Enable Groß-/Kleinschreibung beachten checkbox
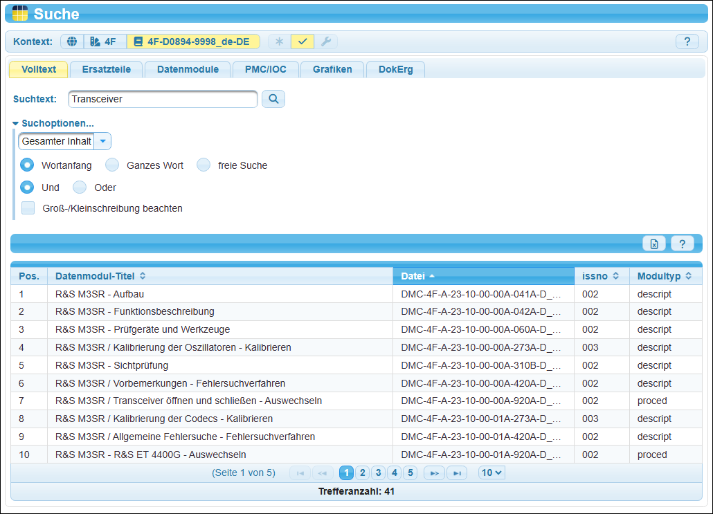Image resolution: width=713 pixels, height=514 pixels. pos(28,208)
